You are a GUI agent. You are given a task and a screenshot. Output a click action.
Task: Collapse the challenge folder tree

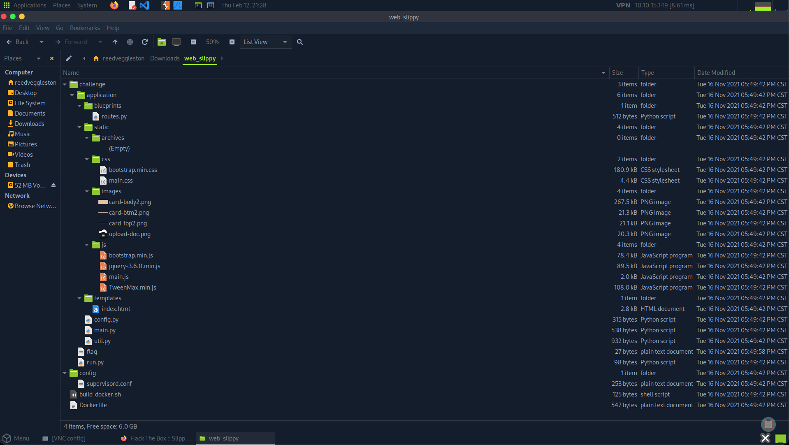coord(65,84)
